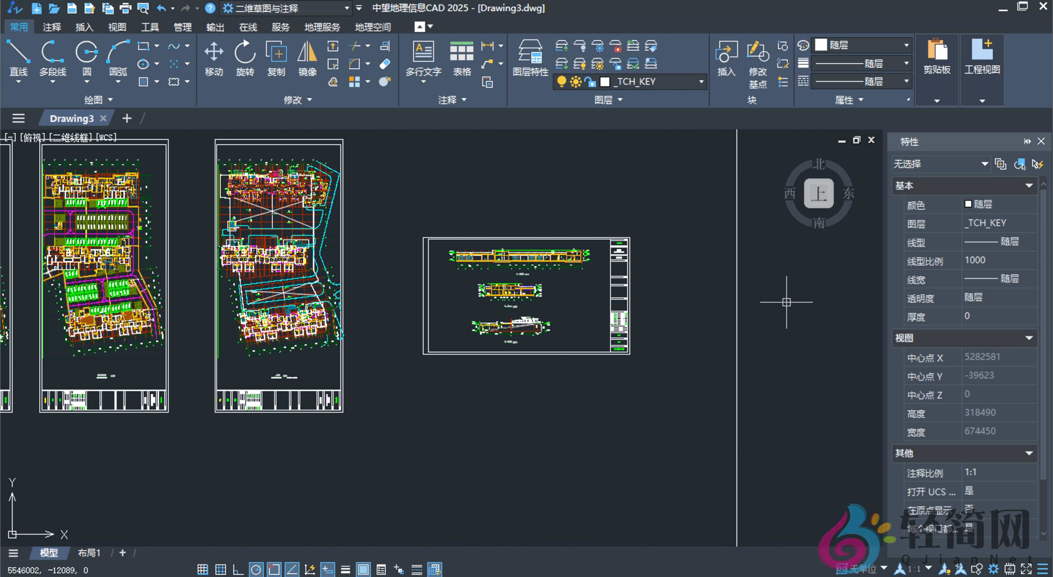Open the 注释 ribbon tab
This screenshot has height=577, width=1053.
(x=52, y=27)
